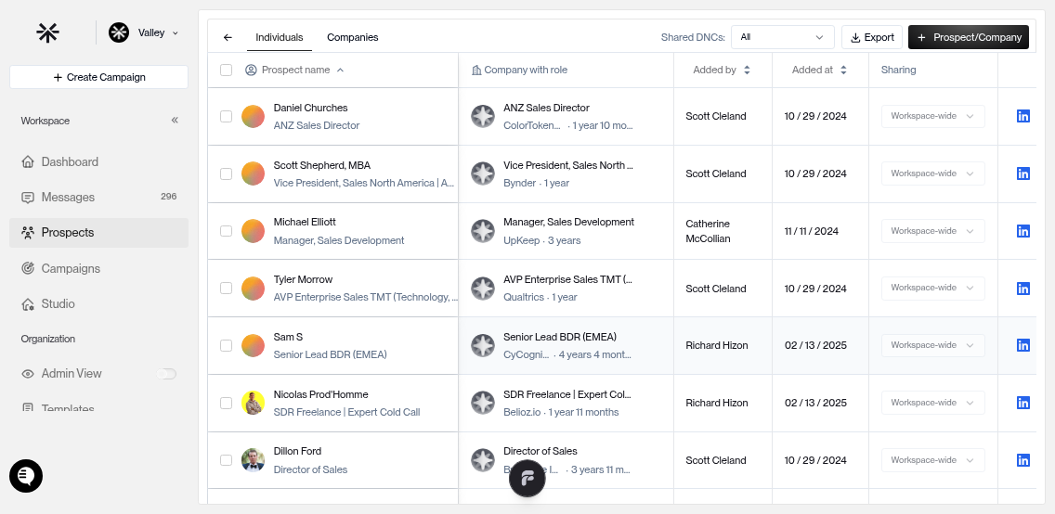Viewport: 1055px width, 514px height.
Task: Click the Create Campaign button
Action: tap(98, 77)
